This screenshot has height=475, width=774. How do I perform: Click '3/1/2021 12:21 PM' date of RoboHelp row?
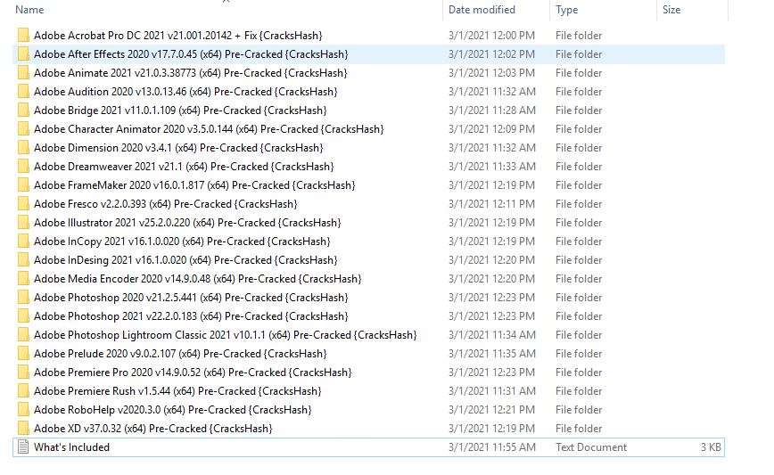491,410
